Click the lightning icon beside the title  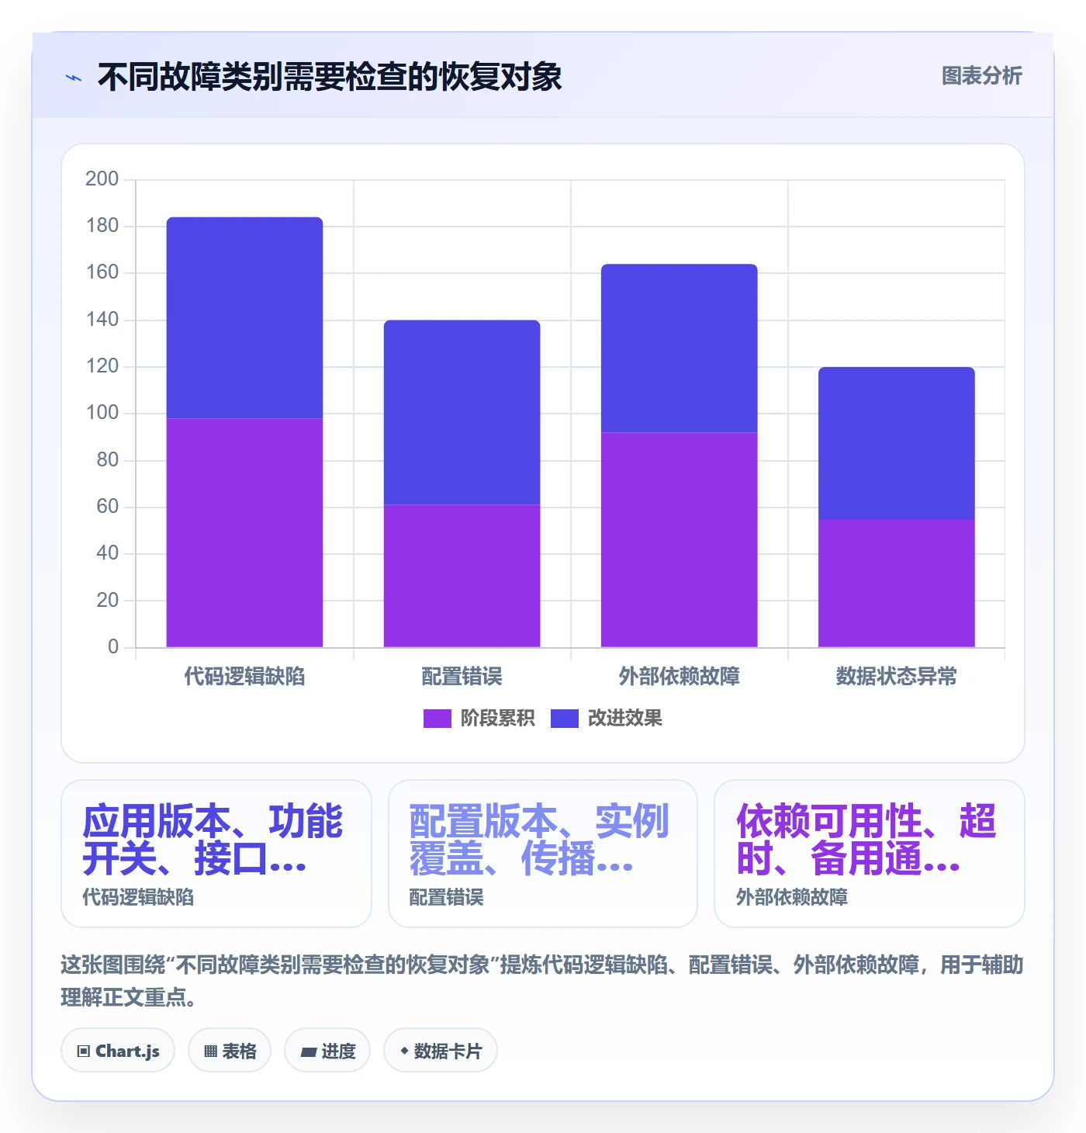[x=74, y=78]
